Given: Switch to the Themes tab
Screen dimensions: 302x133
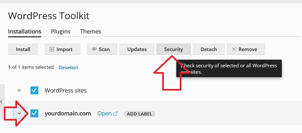Looking at the screenshot, I should point(91,31).
